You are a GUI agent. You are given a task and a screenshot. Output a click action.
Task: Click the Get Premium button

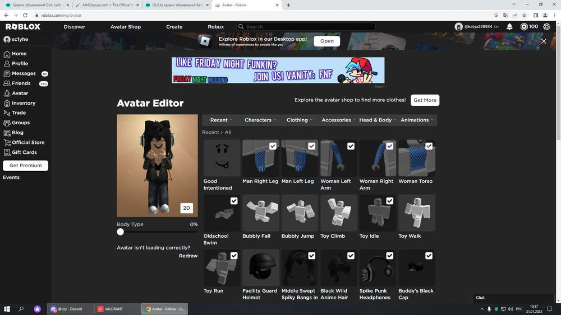point(25,166)
